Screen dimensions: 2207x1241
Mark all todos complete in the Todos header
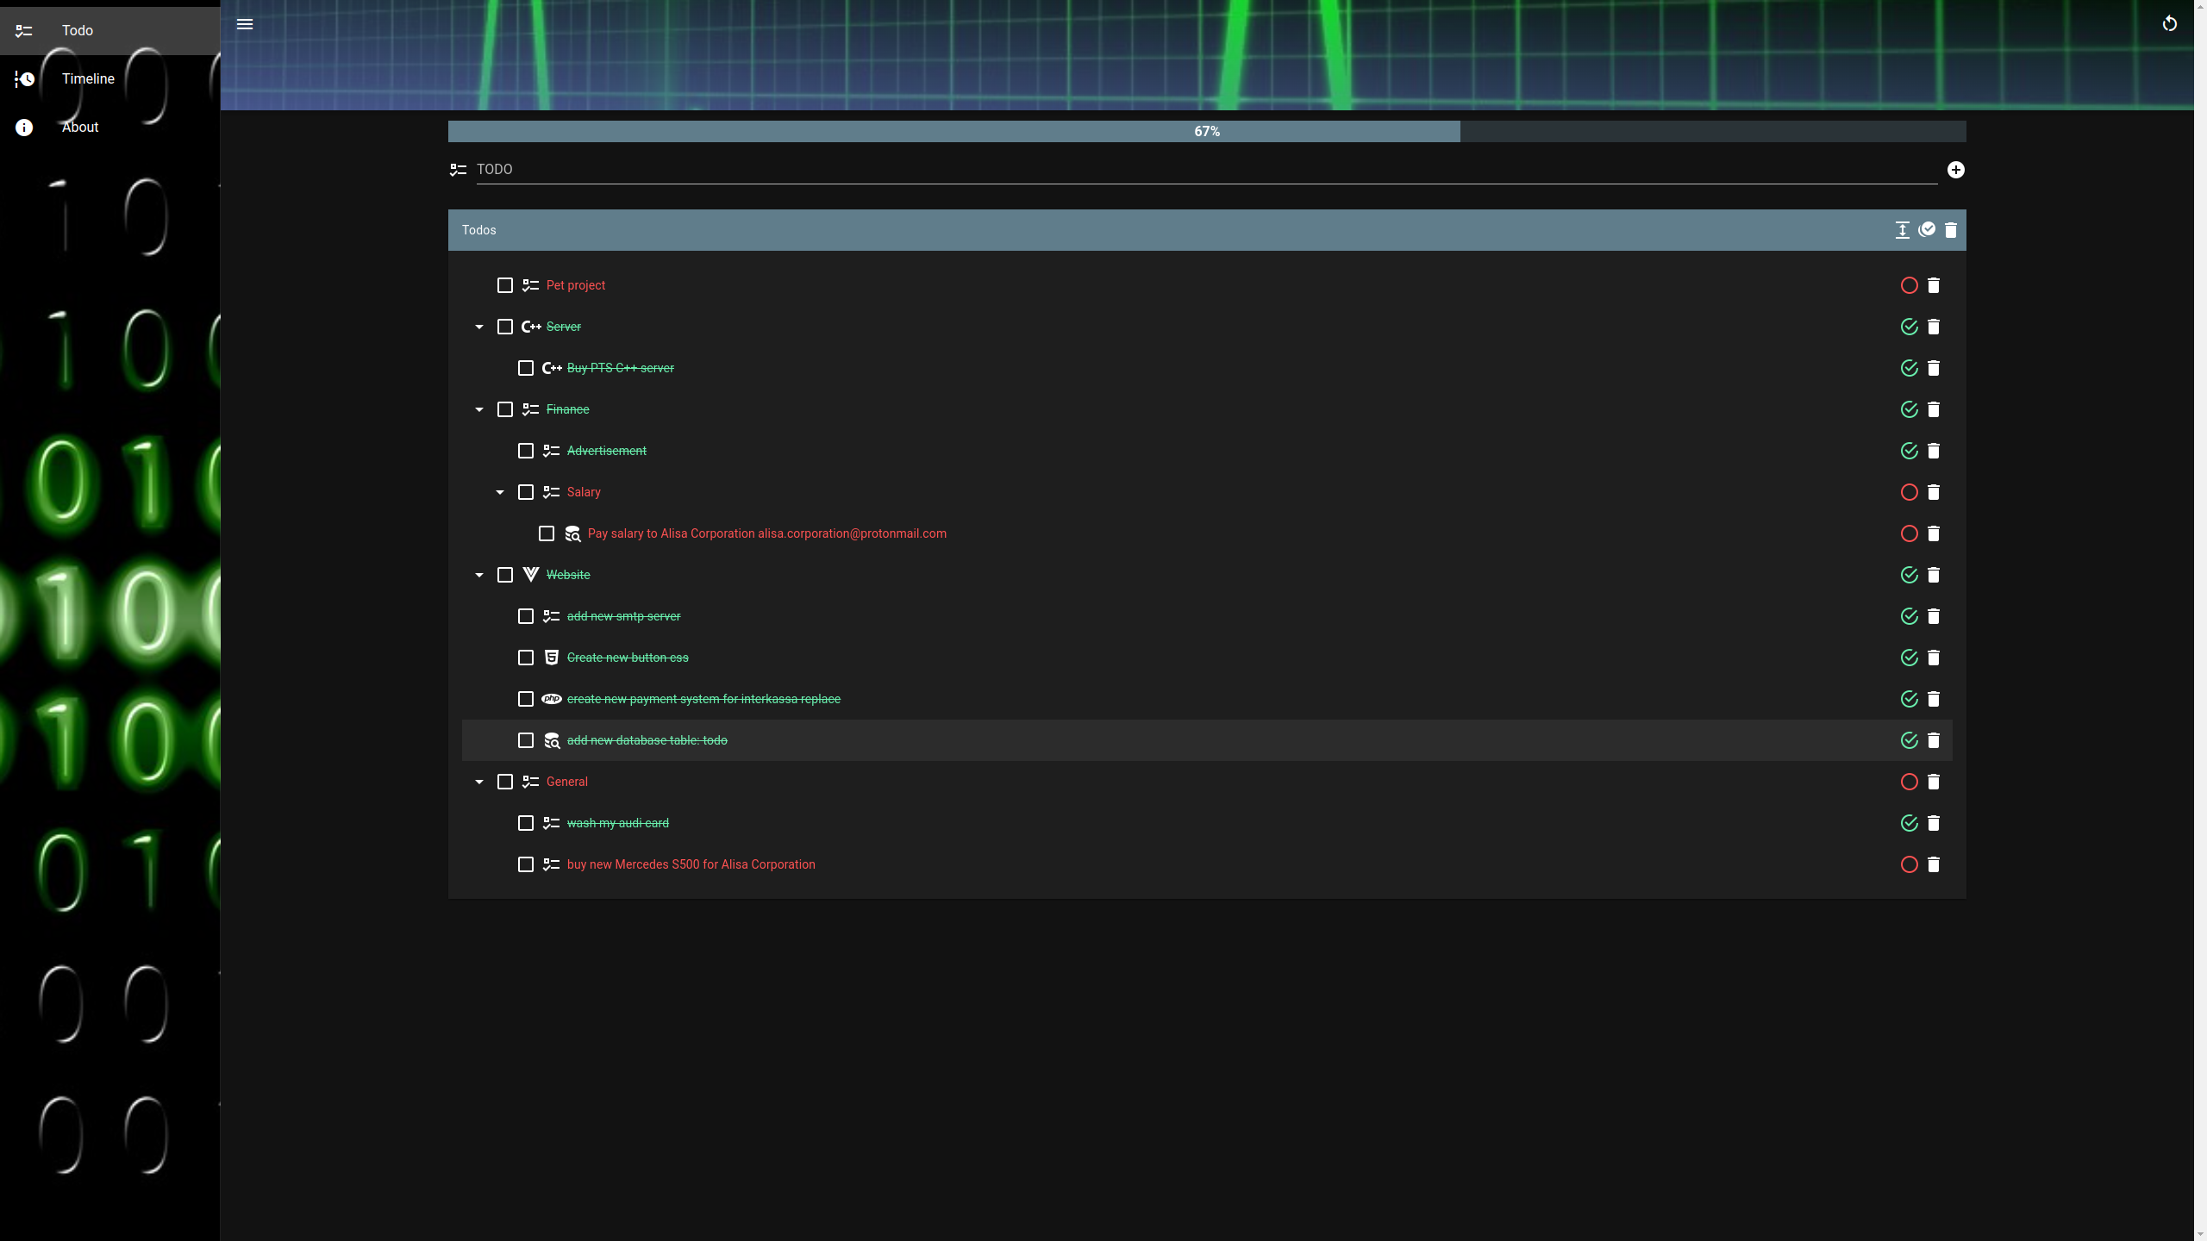(1927, 229)
